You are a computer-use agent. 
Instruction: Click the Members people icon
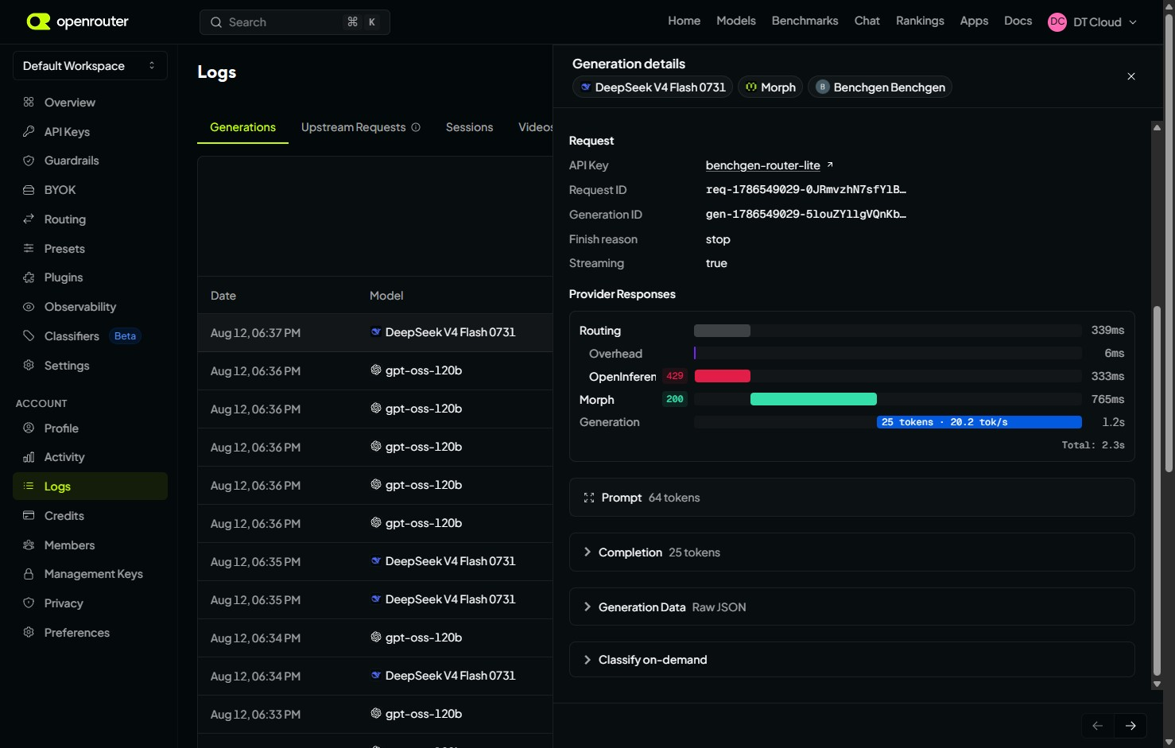point(29,545)
